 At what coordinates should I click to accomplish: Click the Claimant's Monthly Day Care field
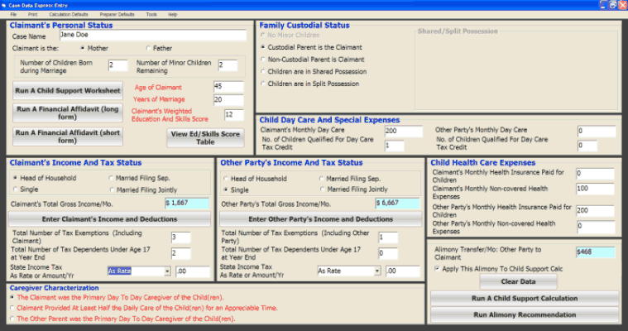[x=402, y=131]
